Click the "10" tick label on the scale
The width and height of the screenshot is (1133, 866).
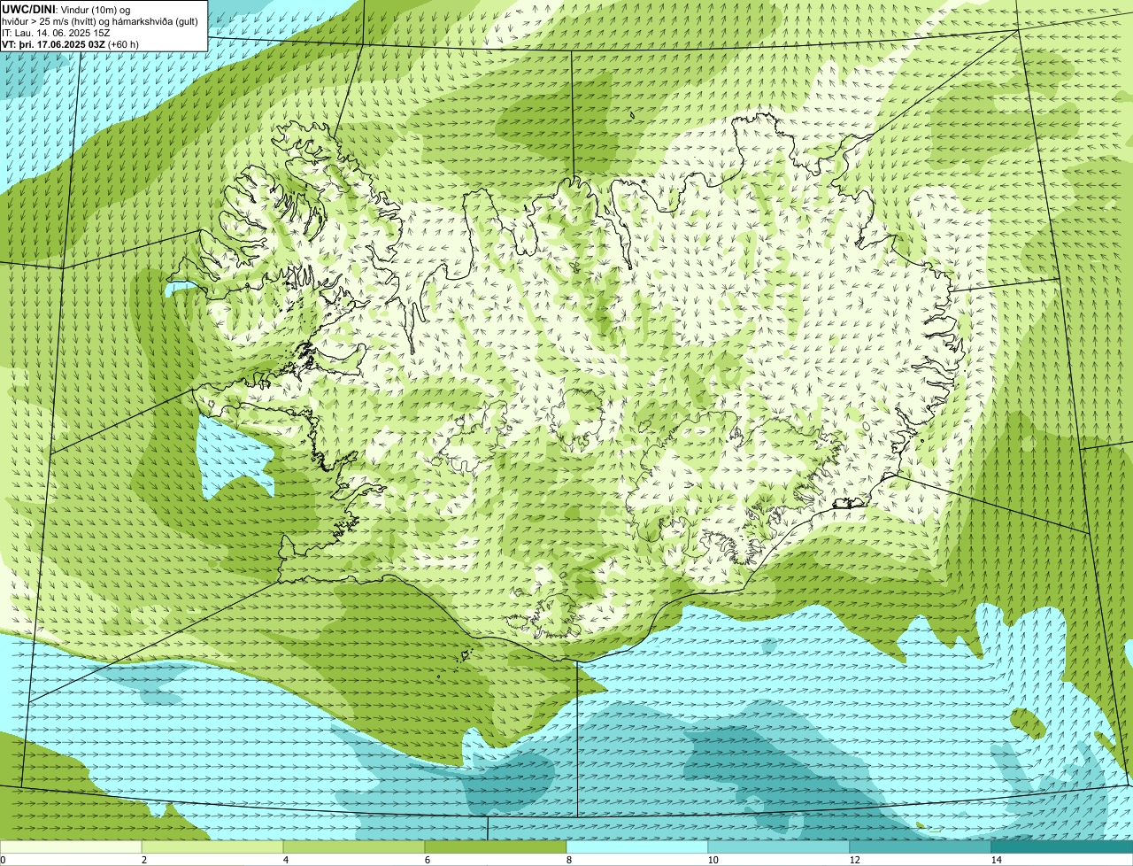click(x=713, y=860)
